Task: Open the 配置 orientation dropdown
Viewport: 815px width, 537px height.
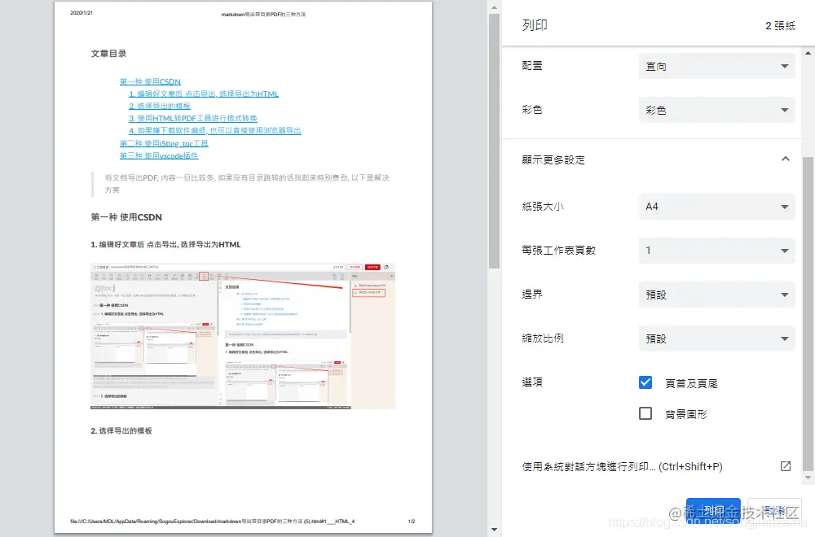Action: 716,66
